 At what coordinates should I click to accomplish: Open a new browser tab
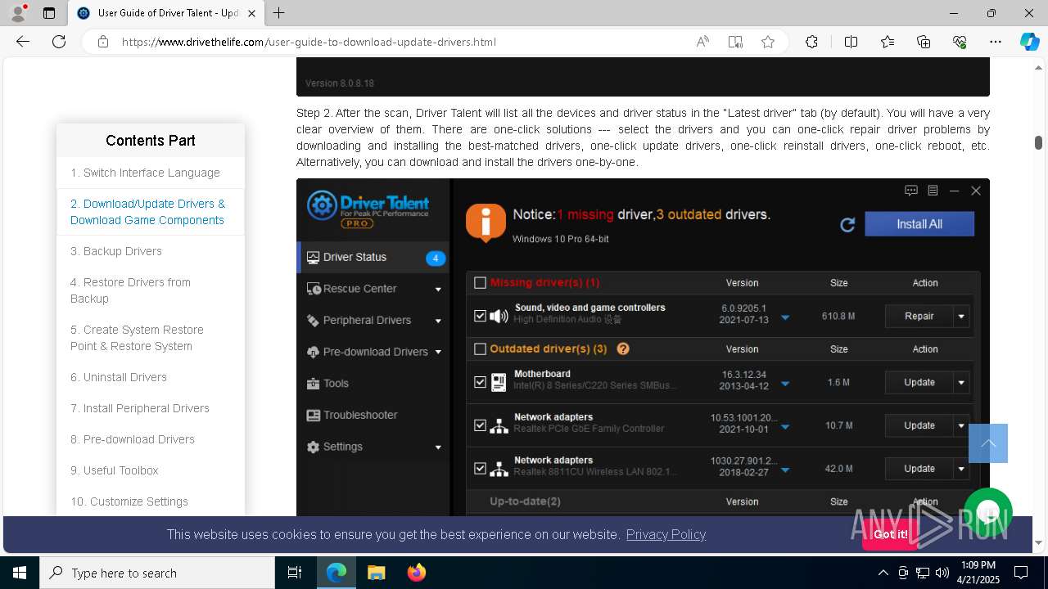pyautogui.click(x=279, y=13)
